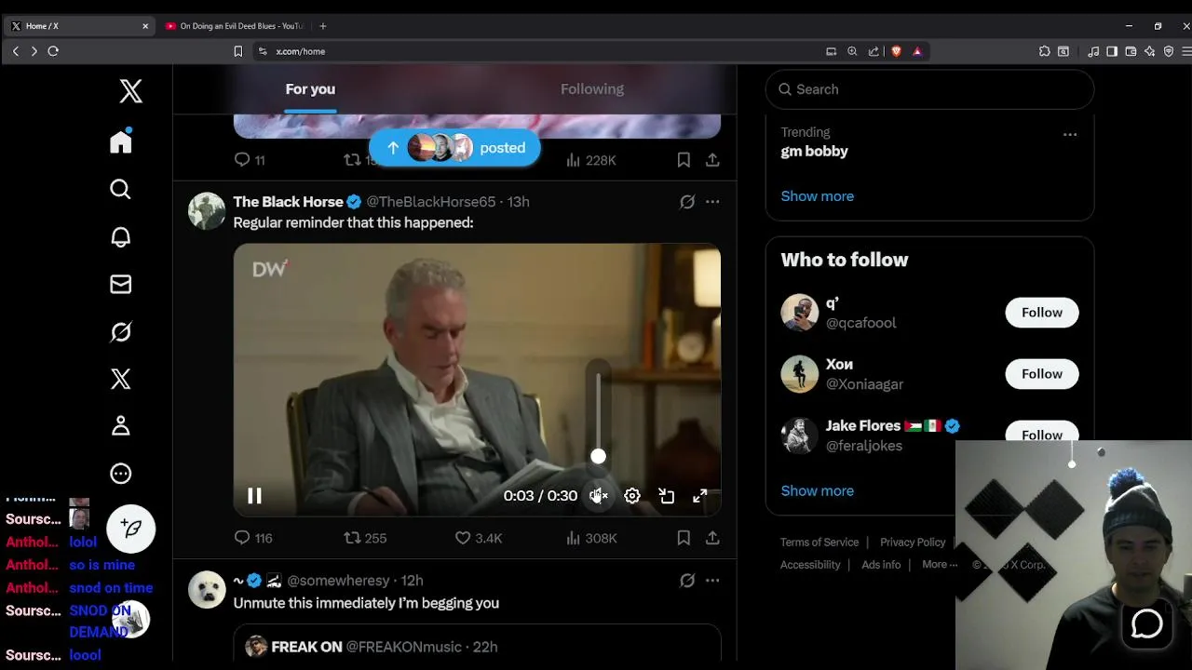1192x670 pixels.
Task: Unmute the video with the speaker icon
Action: pos(599,496)
